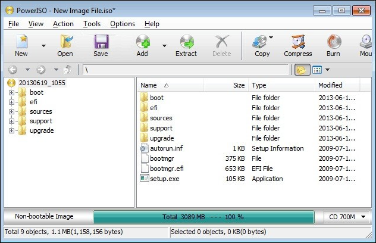Click the Extract toolbar icon

[186, 45]
